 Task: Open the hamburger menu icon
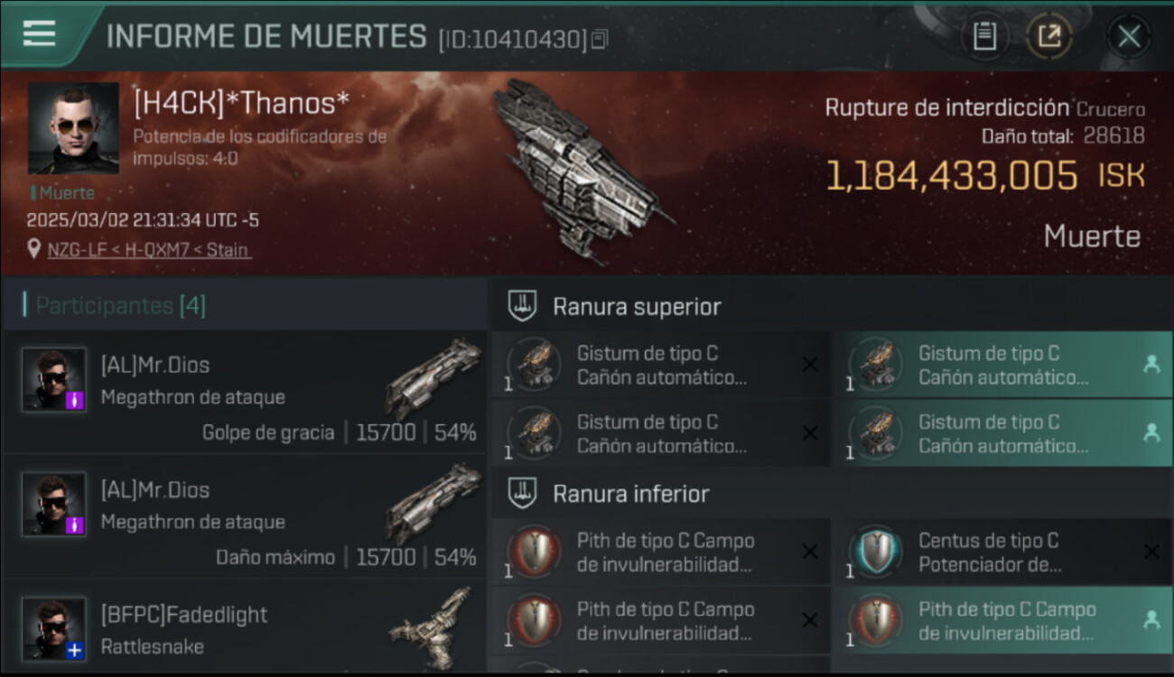[39, 33]
